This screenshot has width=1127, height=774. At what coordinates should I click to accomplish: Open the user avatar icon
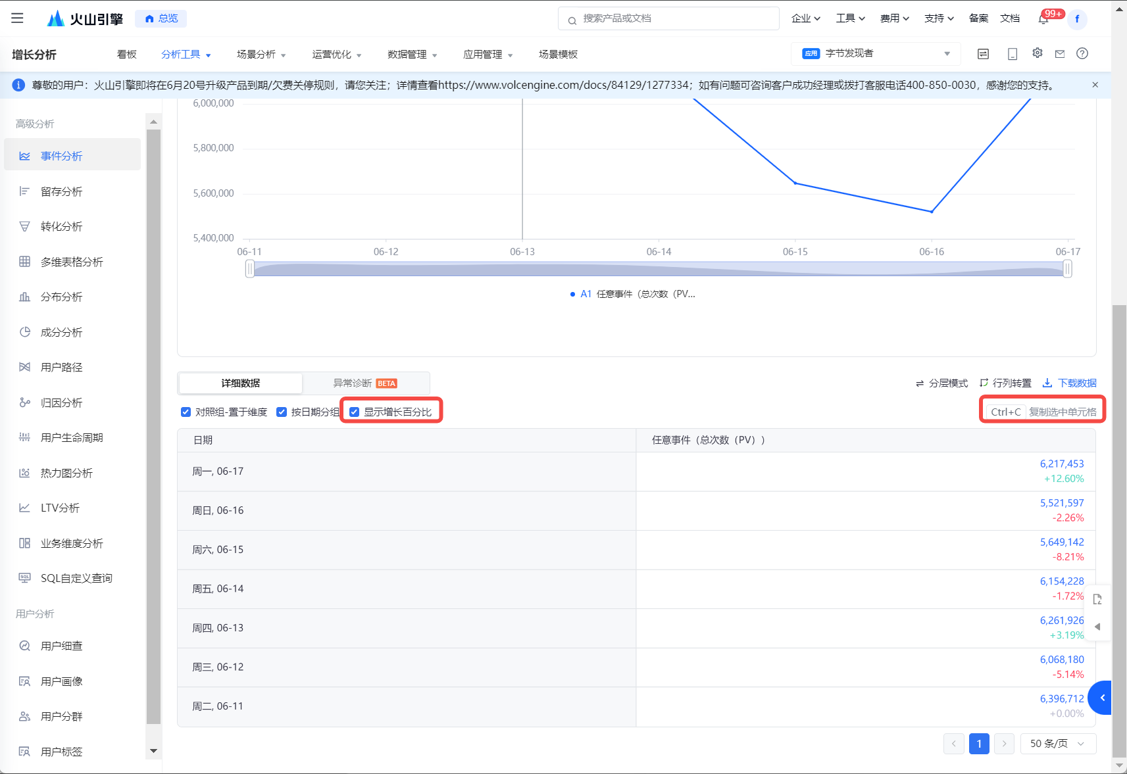1077,19
